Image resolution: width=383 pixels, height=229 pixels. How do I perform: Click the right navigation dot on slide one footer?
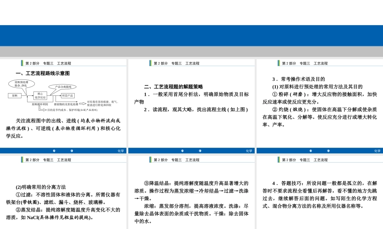[x=72, y=150]
